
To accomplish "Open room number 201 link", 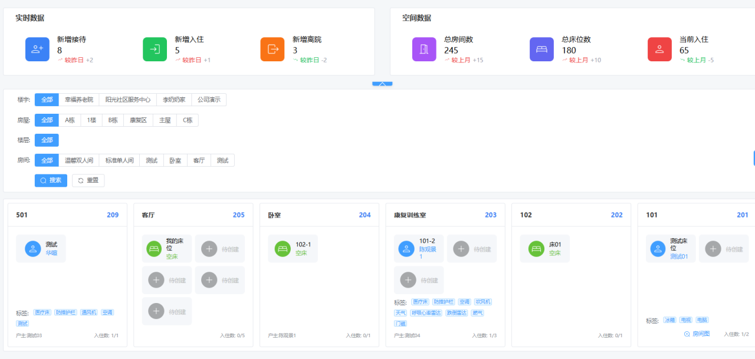I will [x=743, y=215].
